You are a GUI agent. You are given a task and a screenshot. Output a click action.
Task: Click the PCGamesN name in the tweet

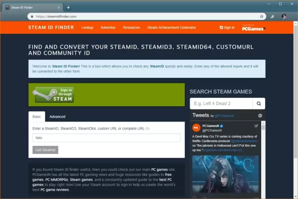coord(211,126)
